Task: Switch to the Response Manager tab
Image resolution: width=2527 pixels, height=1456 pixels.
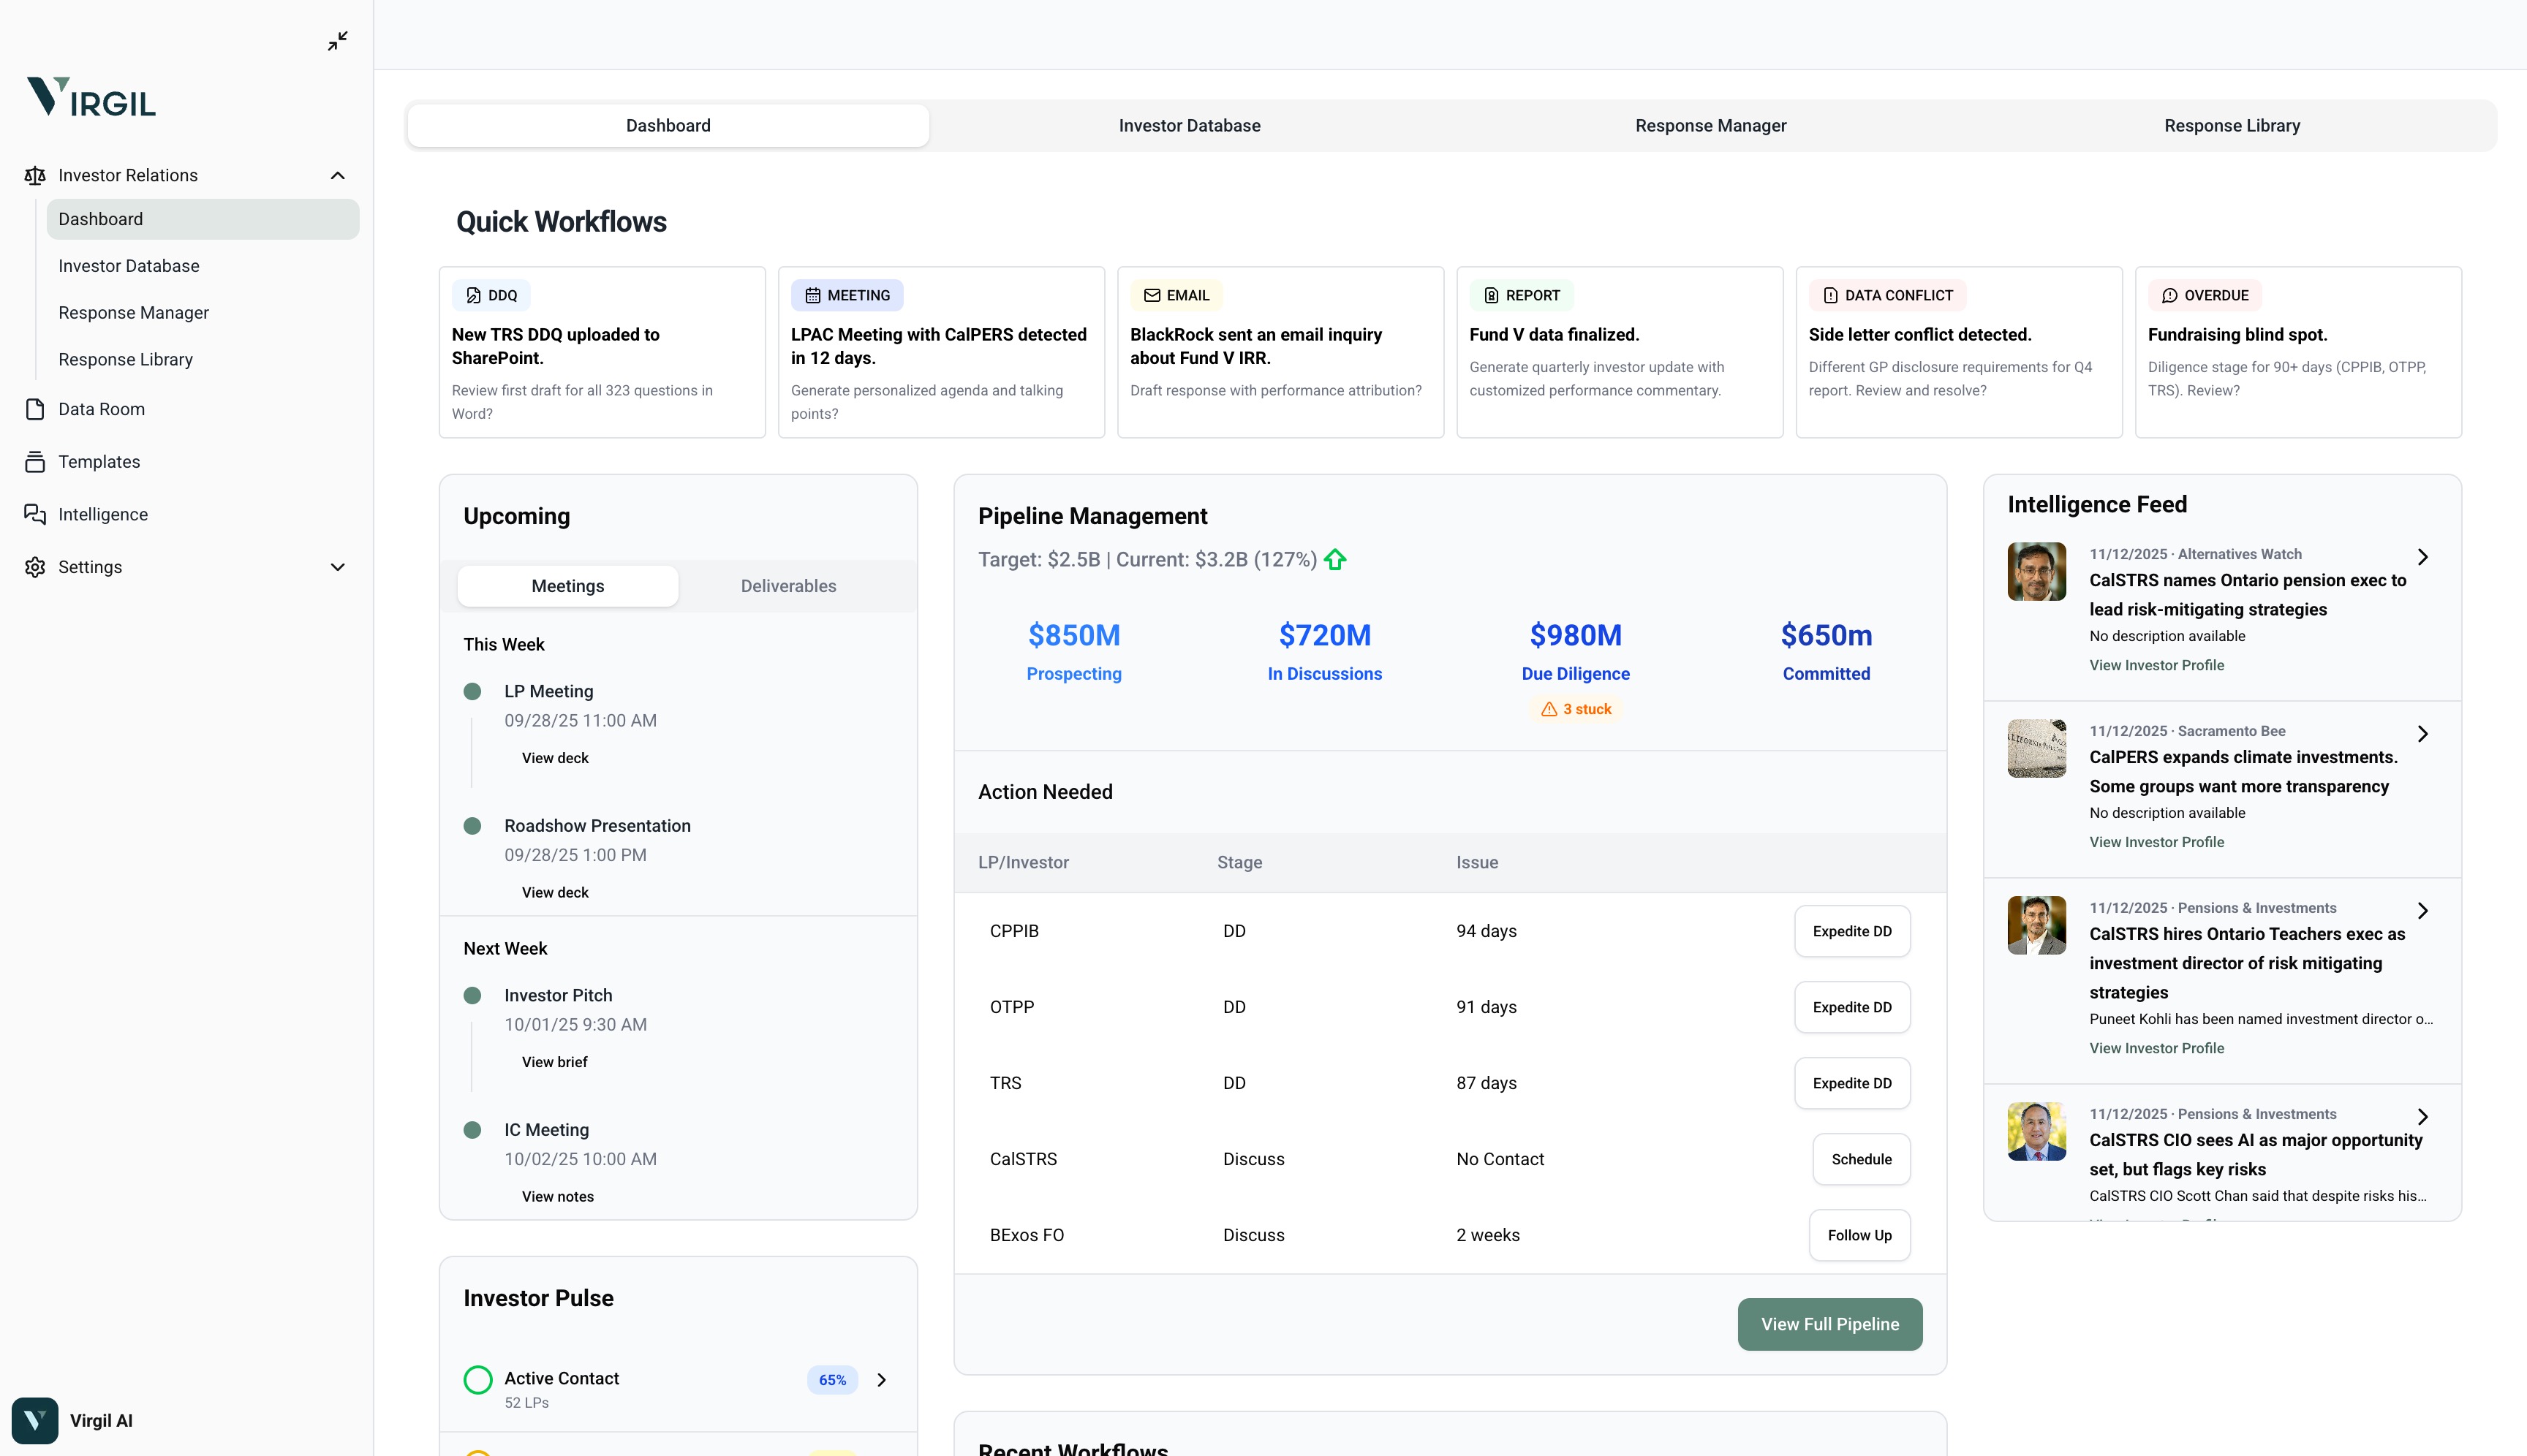Action: pos(1711,126)
